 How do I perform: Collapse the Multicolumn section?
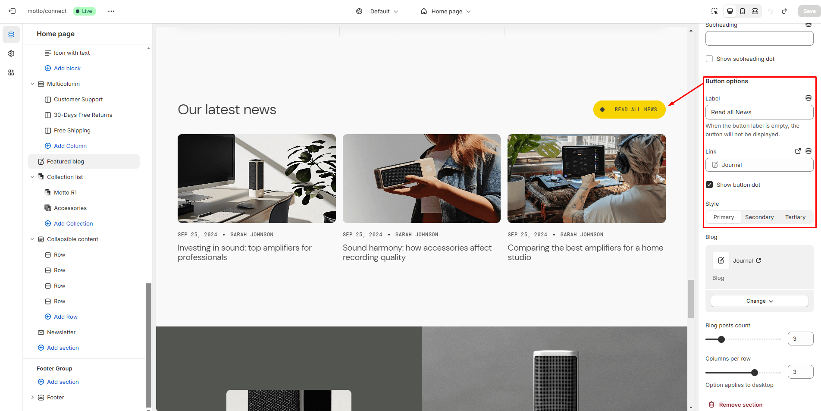(x=32, y=84)
